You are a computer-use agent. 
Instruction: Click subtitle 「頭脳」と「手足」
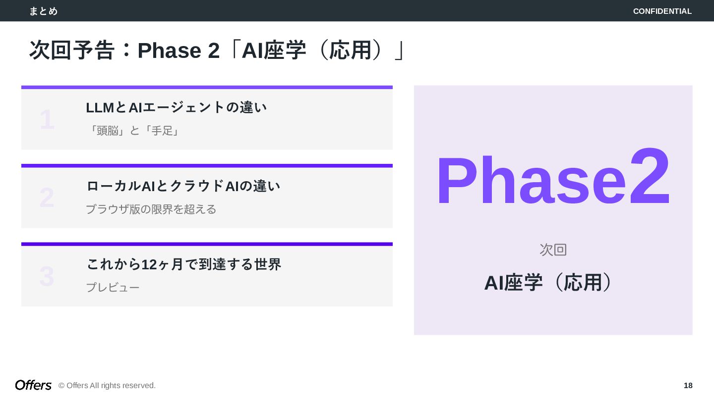[134, 131]
